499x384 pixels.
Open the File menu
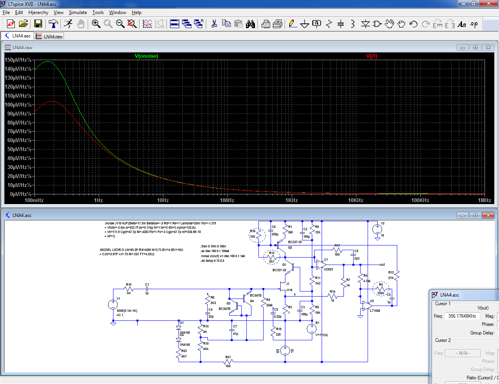[6, 12]
